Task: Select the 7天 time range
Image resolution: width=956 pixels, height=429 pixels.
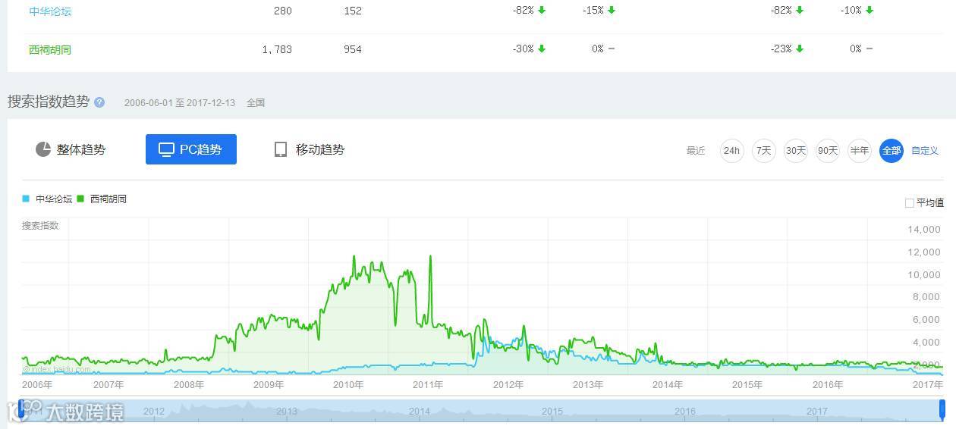Action: pos(764,151)
